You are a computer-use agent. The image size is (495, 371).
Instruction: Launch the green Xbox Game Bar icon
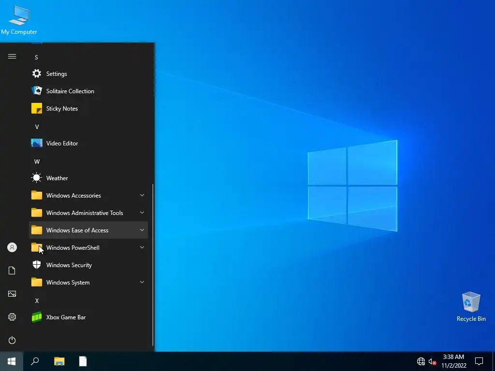37,317
